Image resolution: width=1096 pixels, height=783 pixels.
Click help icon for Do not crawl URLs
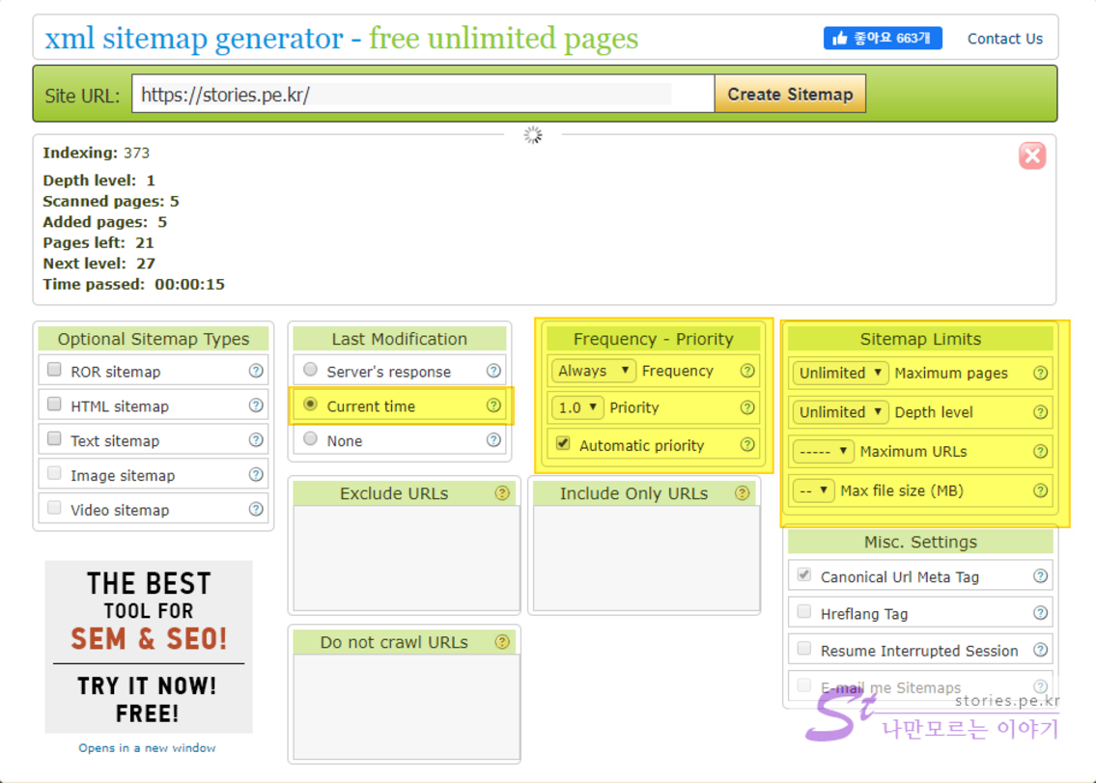click(x=502, y=642)
